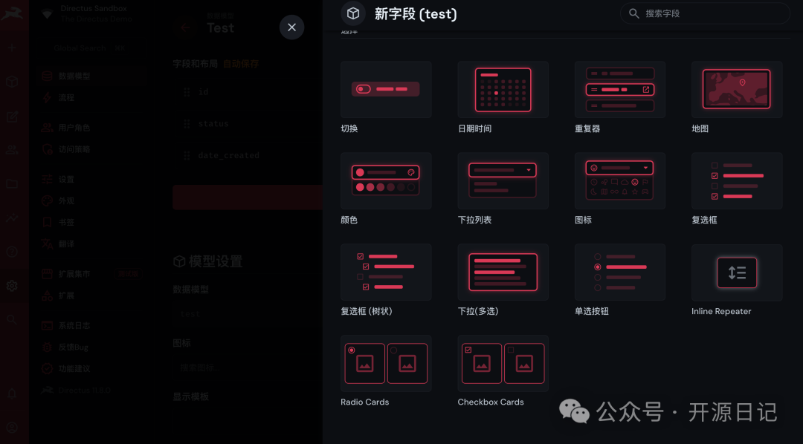803x444 pixels.
Task: Click drag handle icon of status field
Action: click(x=187, y=124)
